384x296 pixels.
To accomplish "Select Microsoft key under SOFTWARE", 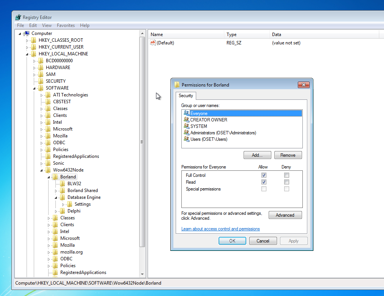I will [63, 129].
